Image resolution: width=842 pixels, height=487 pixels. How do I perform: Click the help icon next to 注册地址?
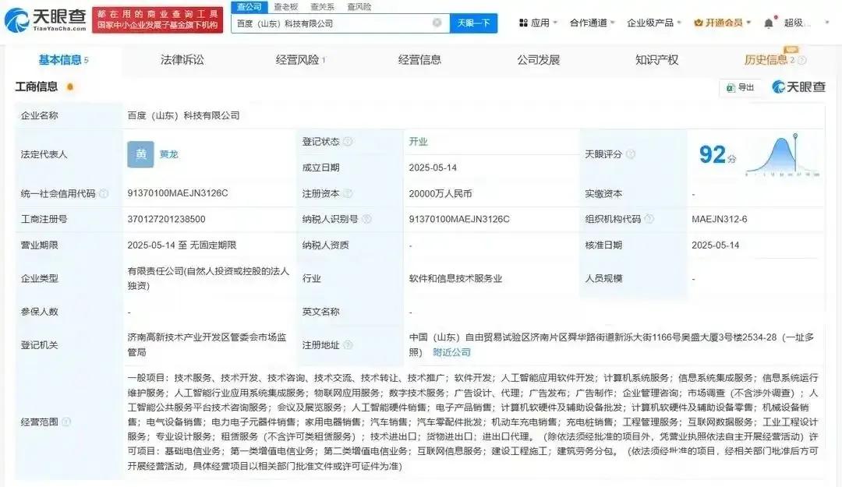point(348,345)
